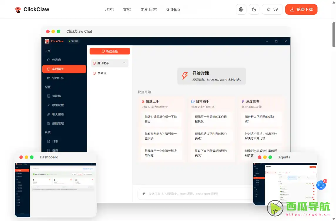Click the lightning icon beside 深度思考
Viewport: 336px width, 221px height.
coord(243,101)
